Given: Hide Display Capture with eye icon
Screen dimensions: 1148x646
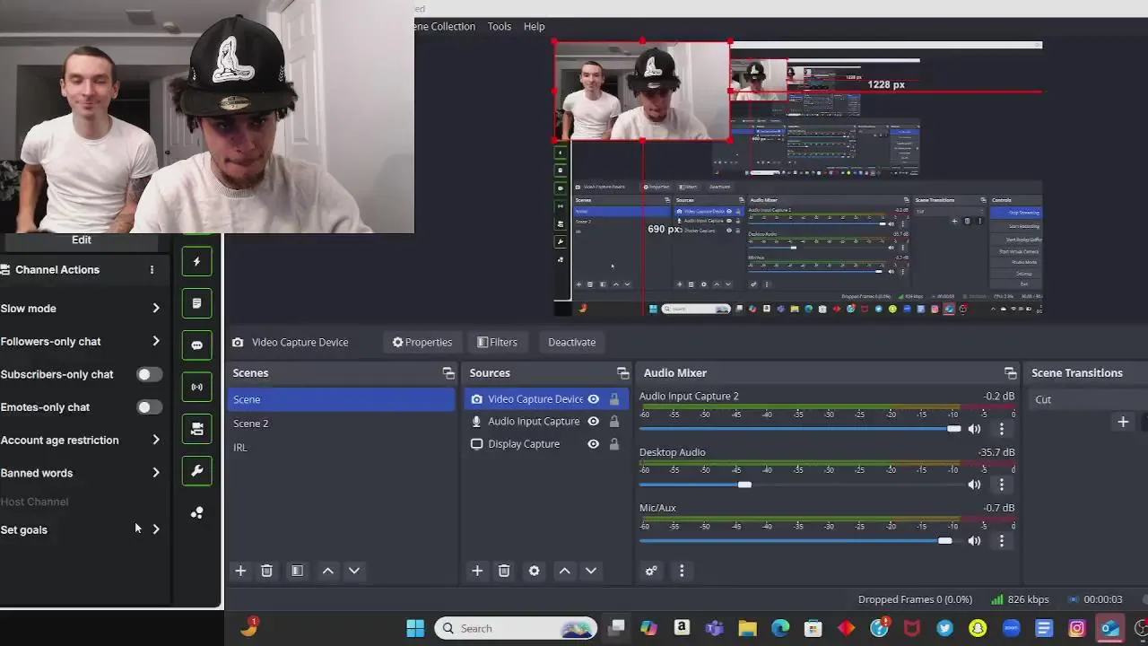Looking at the screenshot, I should [594, 444].
